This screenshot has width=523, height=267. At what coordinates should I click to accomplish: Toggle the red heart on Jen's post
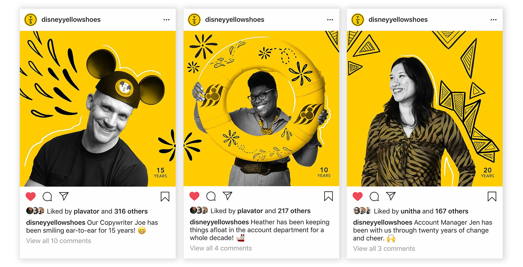(x=358, y=196)
